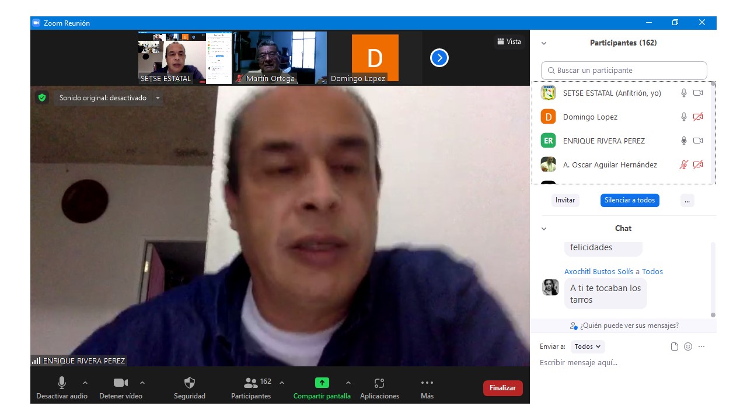The height and width of the screenshot is (420, 747).
Task: Click the file attachment icon in chat
Action: coord(675,346)
